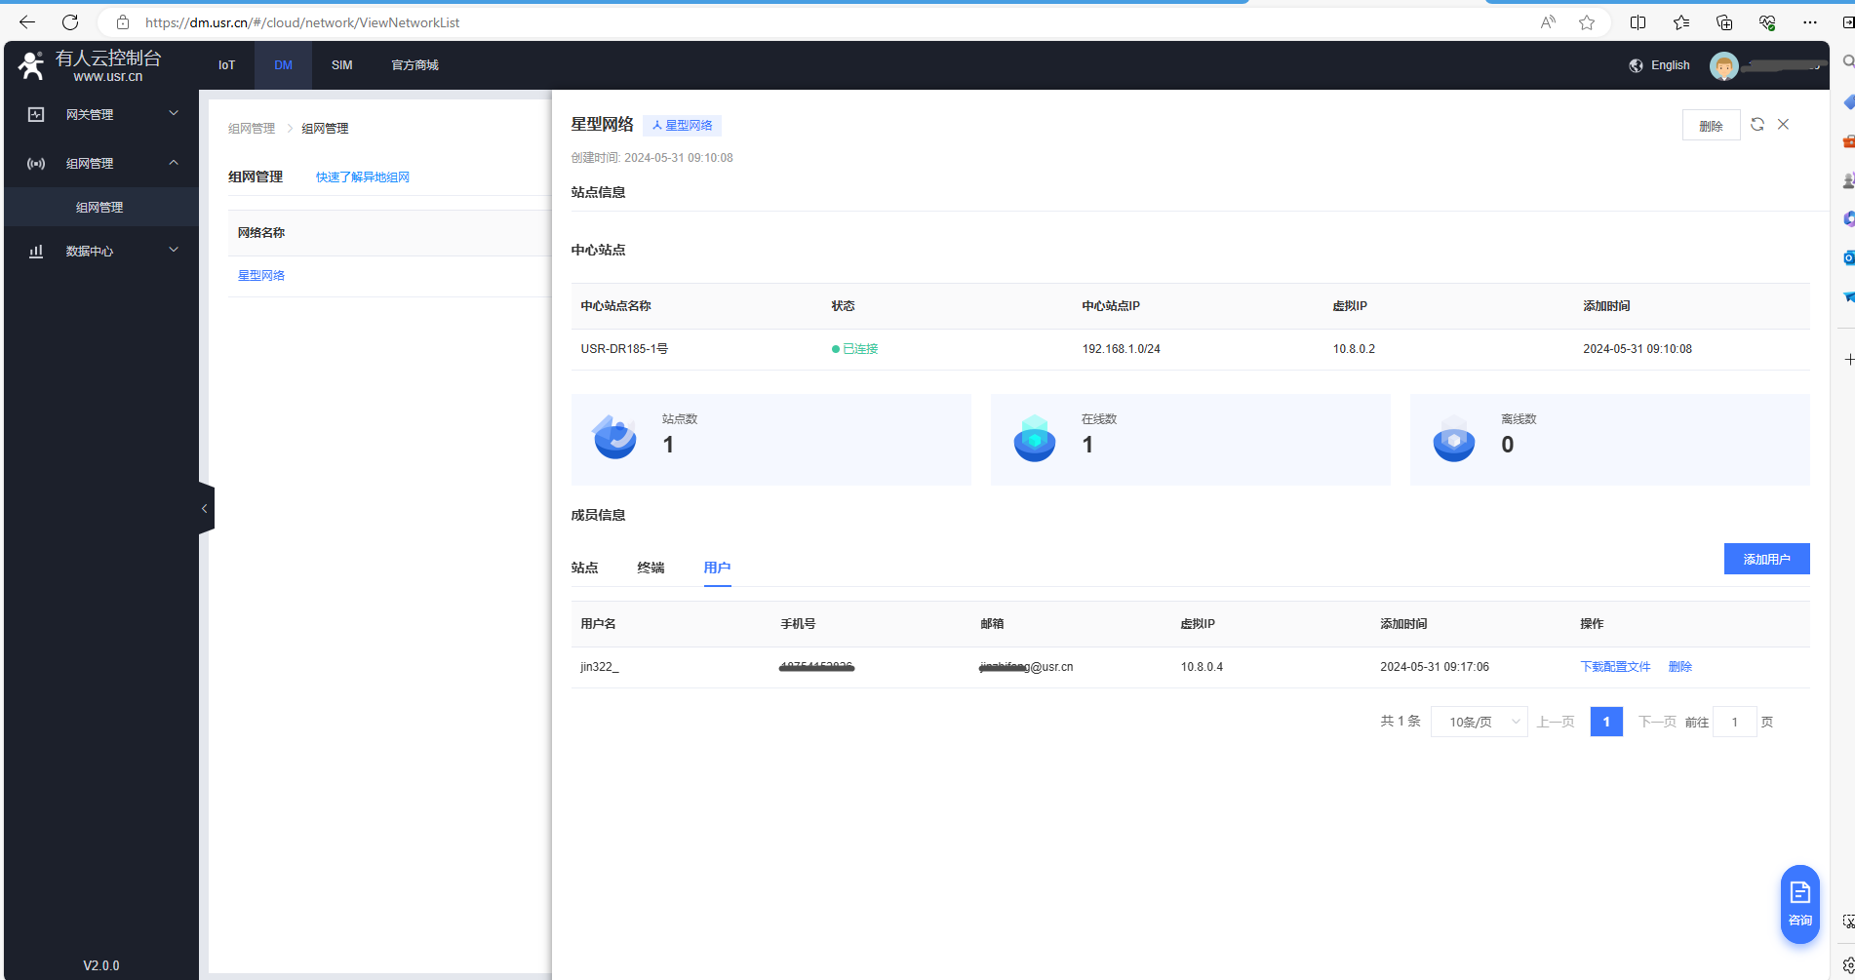Screen dimensions: 1855x980
Task: Open the 10条/页 page size dropdown
Action: pos(1479,722)
